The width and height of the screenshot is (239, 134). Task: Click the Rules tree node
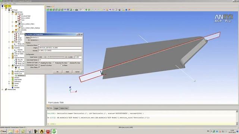tap(16, 56)
